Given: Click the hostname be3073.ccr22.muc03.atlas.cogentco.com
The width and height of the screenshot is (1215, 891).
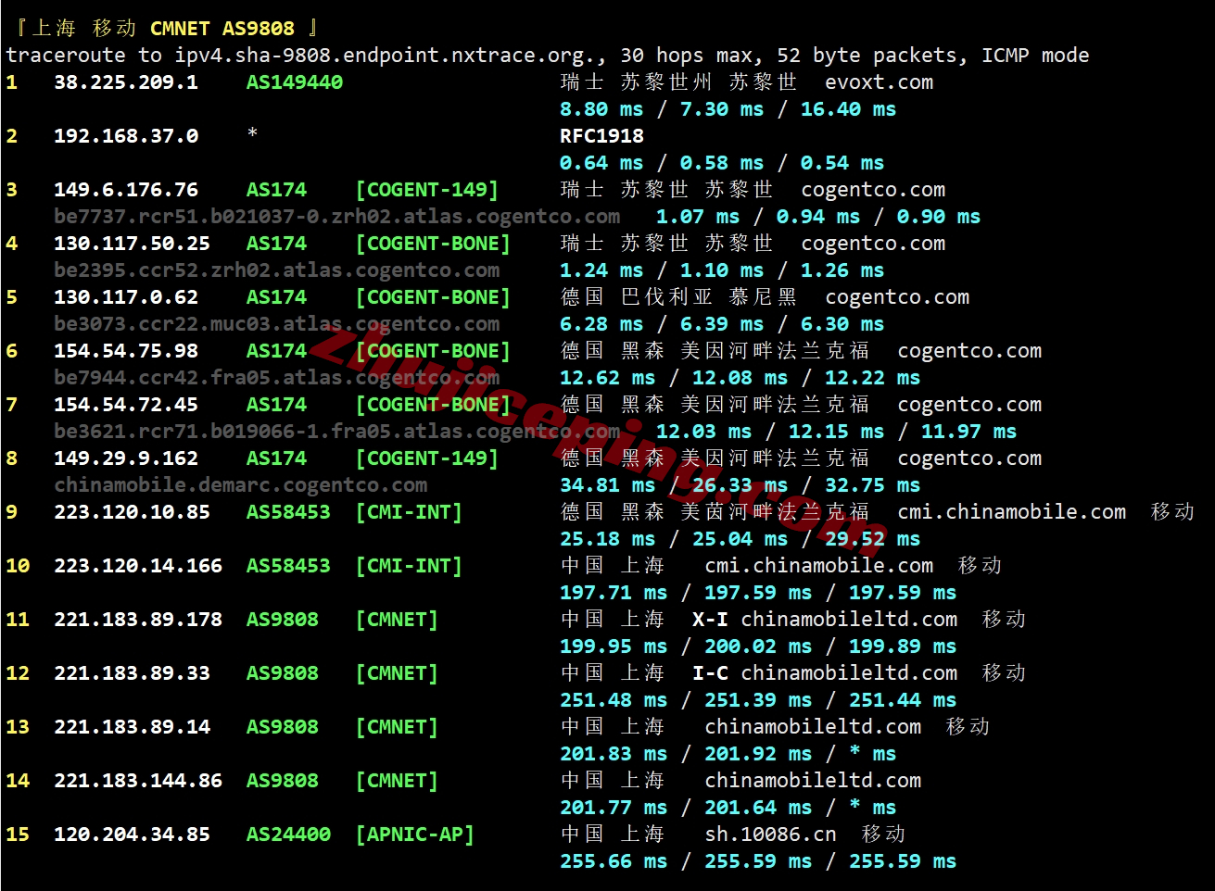Looking at the screenshot, I should (x=277, y=324).
